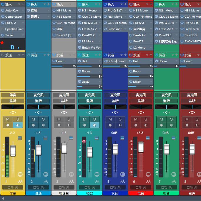Click the 麦克风 input button on channel 7
The width and height of the screenshot is (201, 201).
click(x=166, y=95)
